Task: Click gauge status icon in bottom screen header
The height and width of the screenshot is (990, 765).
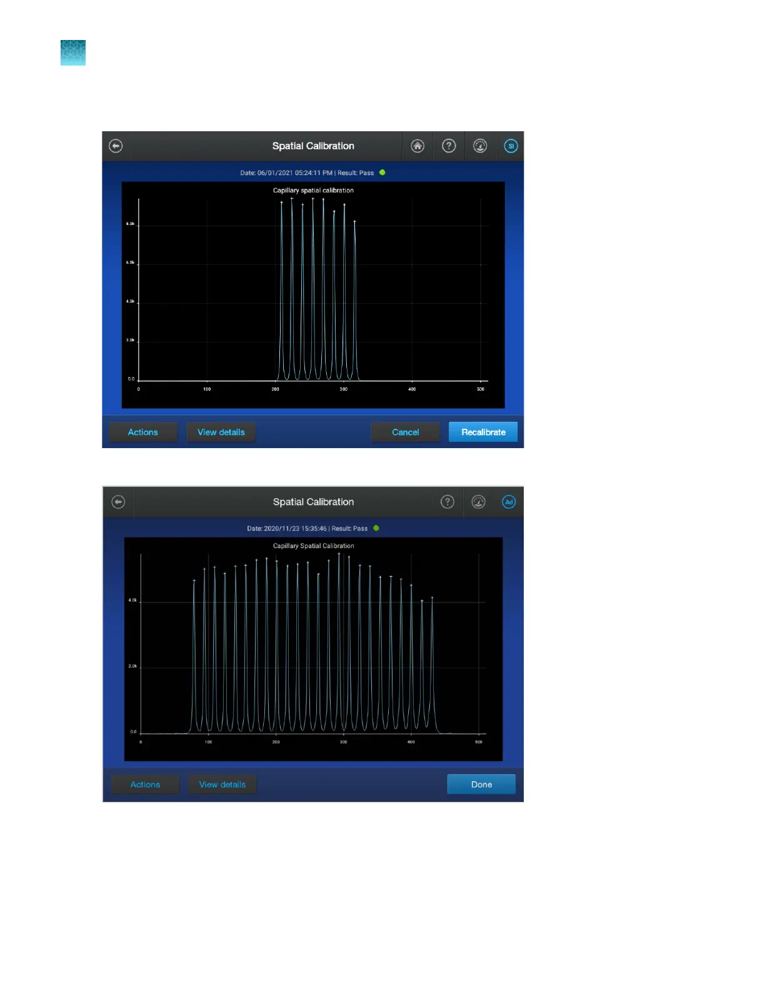Action: click(478, 502)
